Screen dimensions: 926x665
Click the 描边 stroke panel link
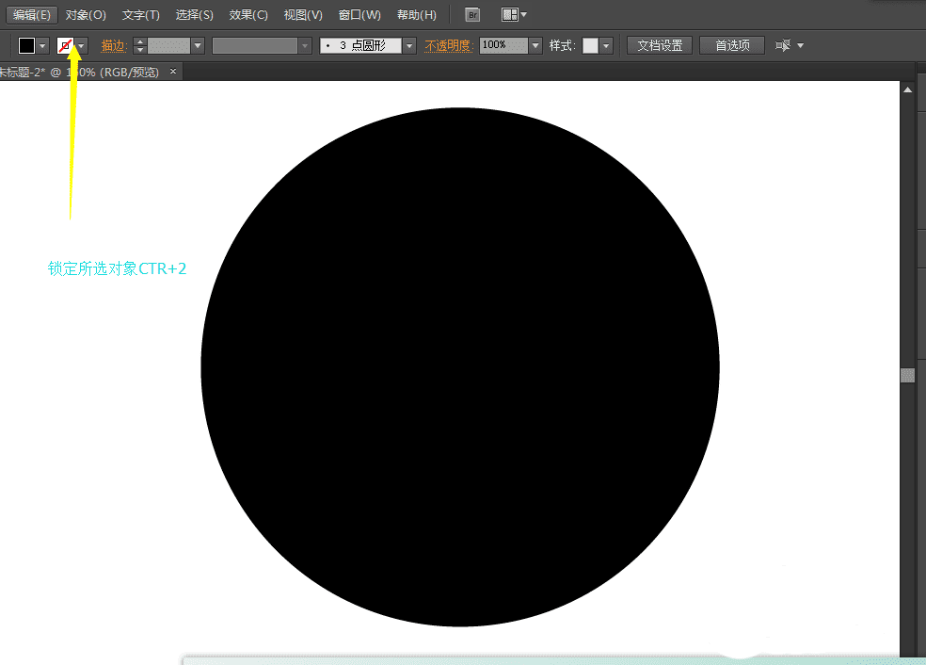113,45
